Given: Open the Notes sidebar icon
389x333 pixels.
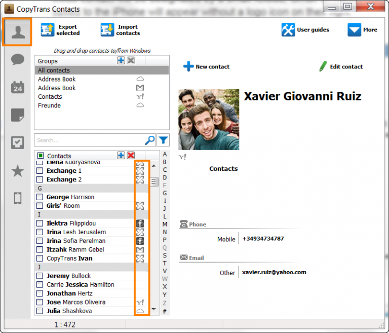Looking at the screenshot, I should click(x=18, y=115).
